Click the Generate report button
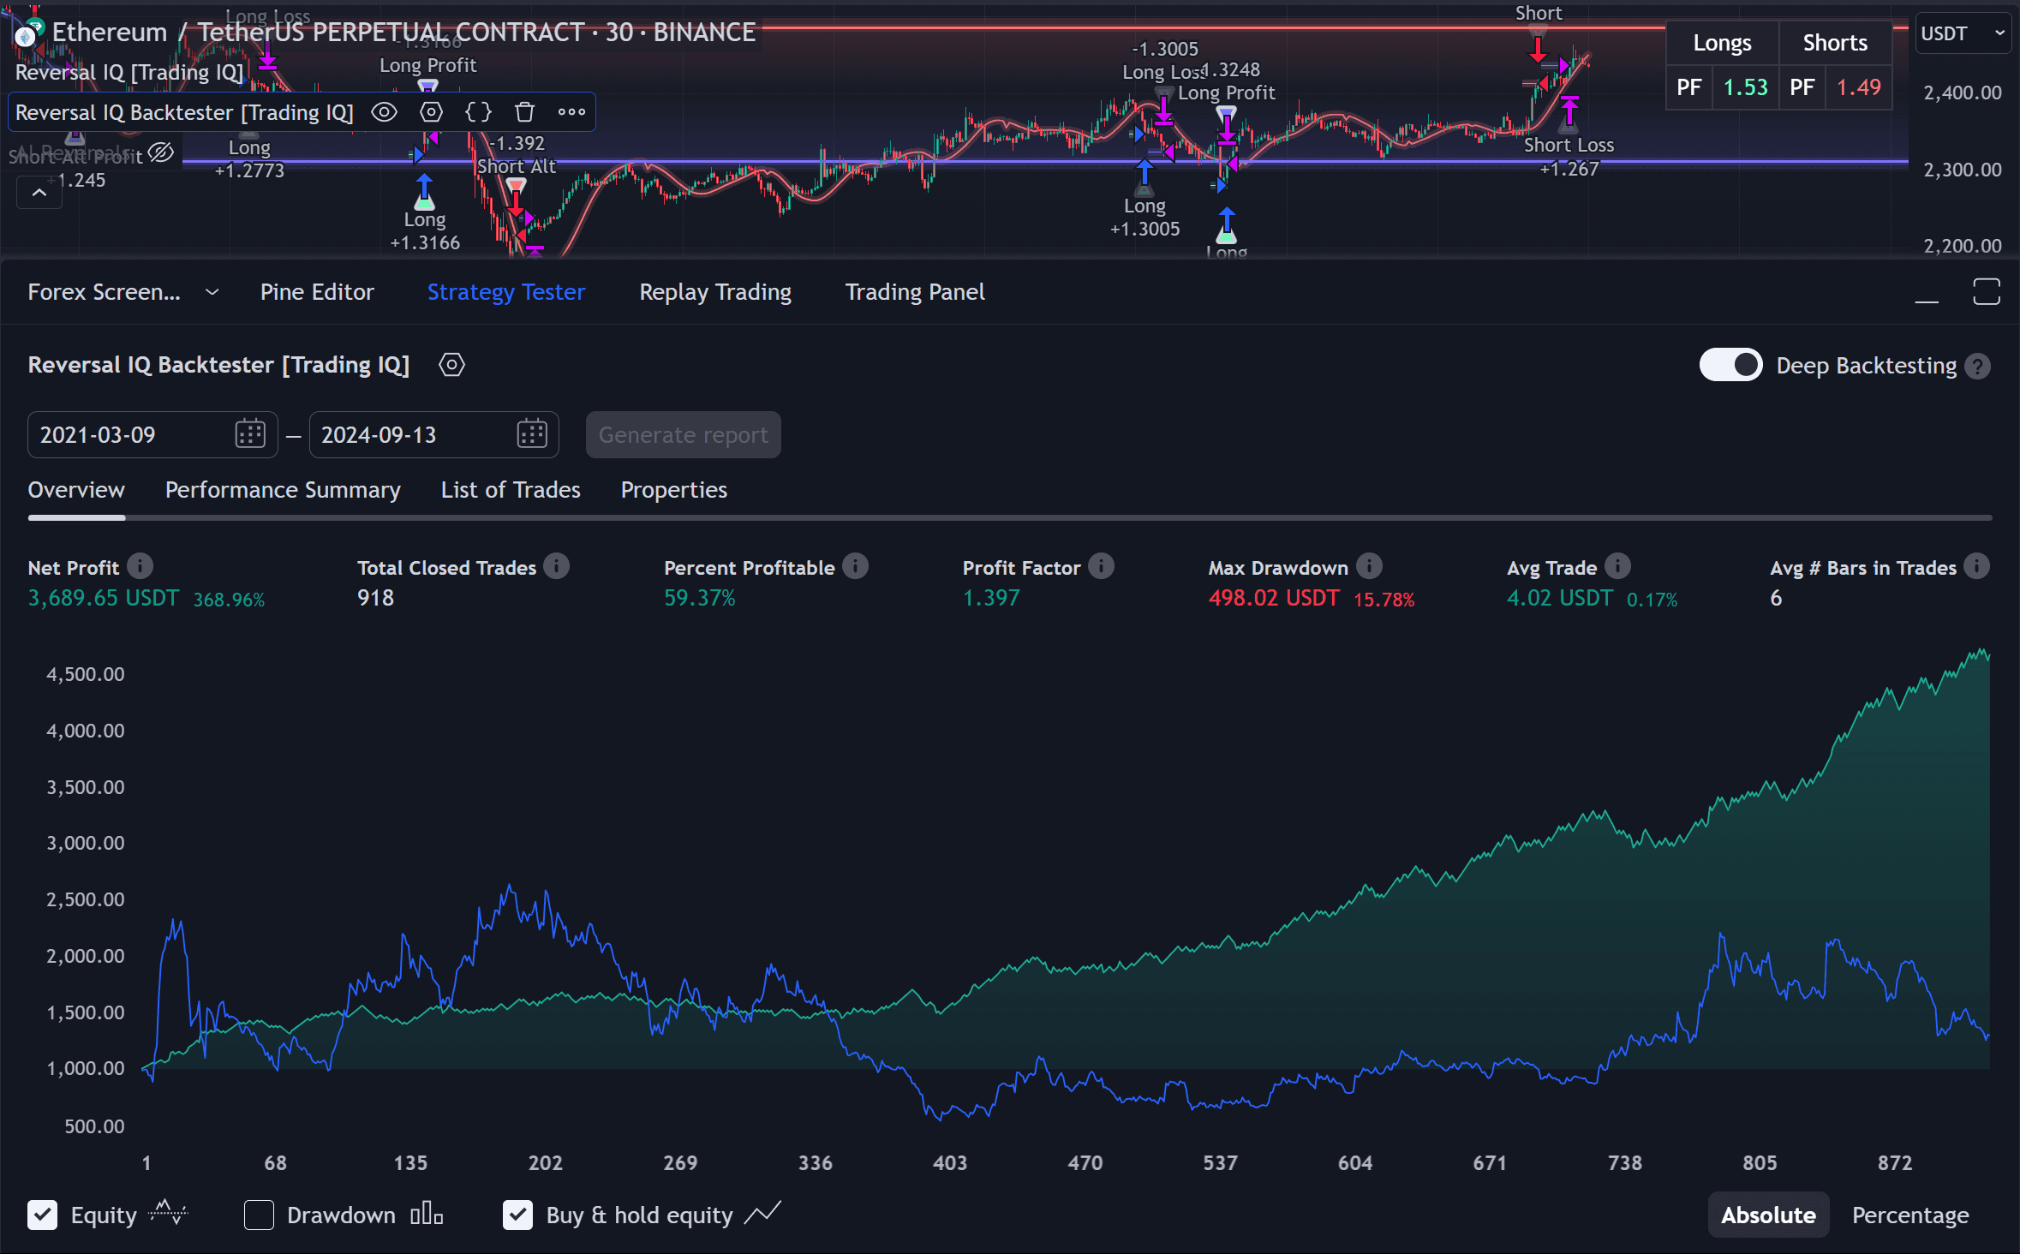Viewport: 2020px width, 1254px height. click(x=683, y=435)
